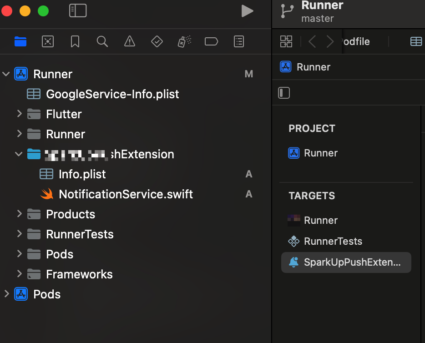Select the SparkUpPushExtension target
Image resolution: width=425 pixels, height=343 pixels.
[x=346, y=262]
